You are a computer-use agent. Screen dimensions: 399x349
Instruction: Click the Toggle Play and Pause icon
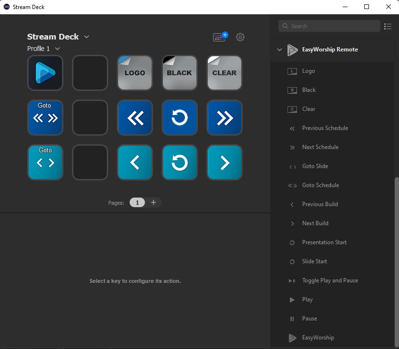(x=292, y=281)
